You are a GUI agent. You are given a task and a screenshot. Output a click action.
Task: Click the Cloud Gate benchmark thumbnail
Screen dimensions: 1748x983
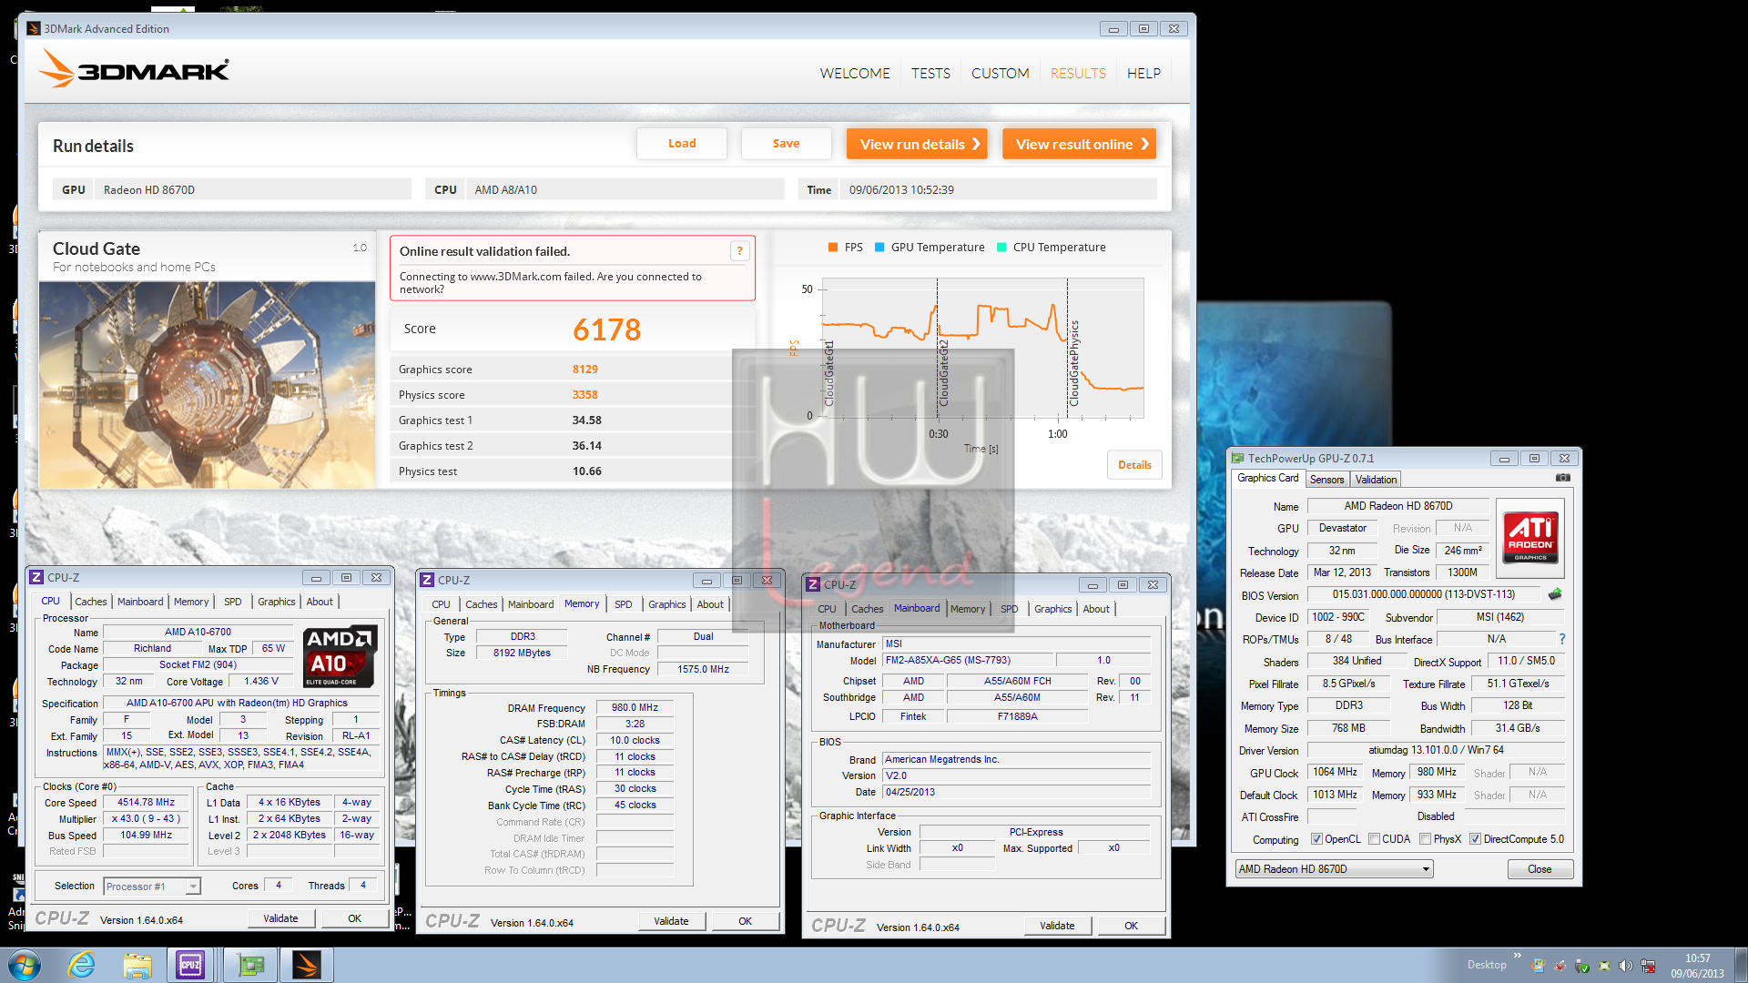tap(208, 385)
